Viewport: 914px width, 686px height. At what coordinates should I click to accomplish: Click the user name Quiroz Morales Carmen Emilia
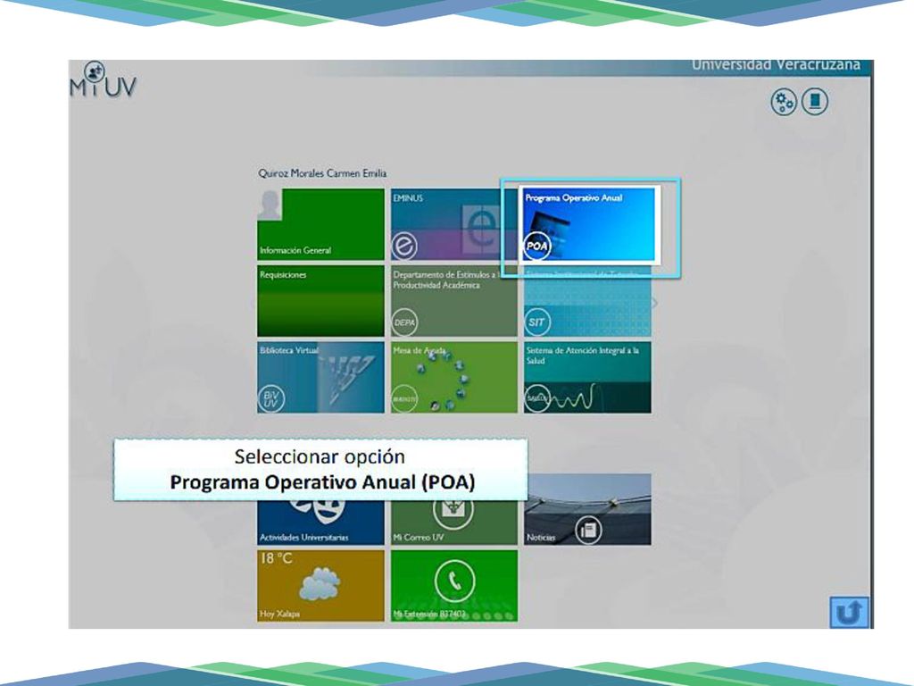[322, 173]
